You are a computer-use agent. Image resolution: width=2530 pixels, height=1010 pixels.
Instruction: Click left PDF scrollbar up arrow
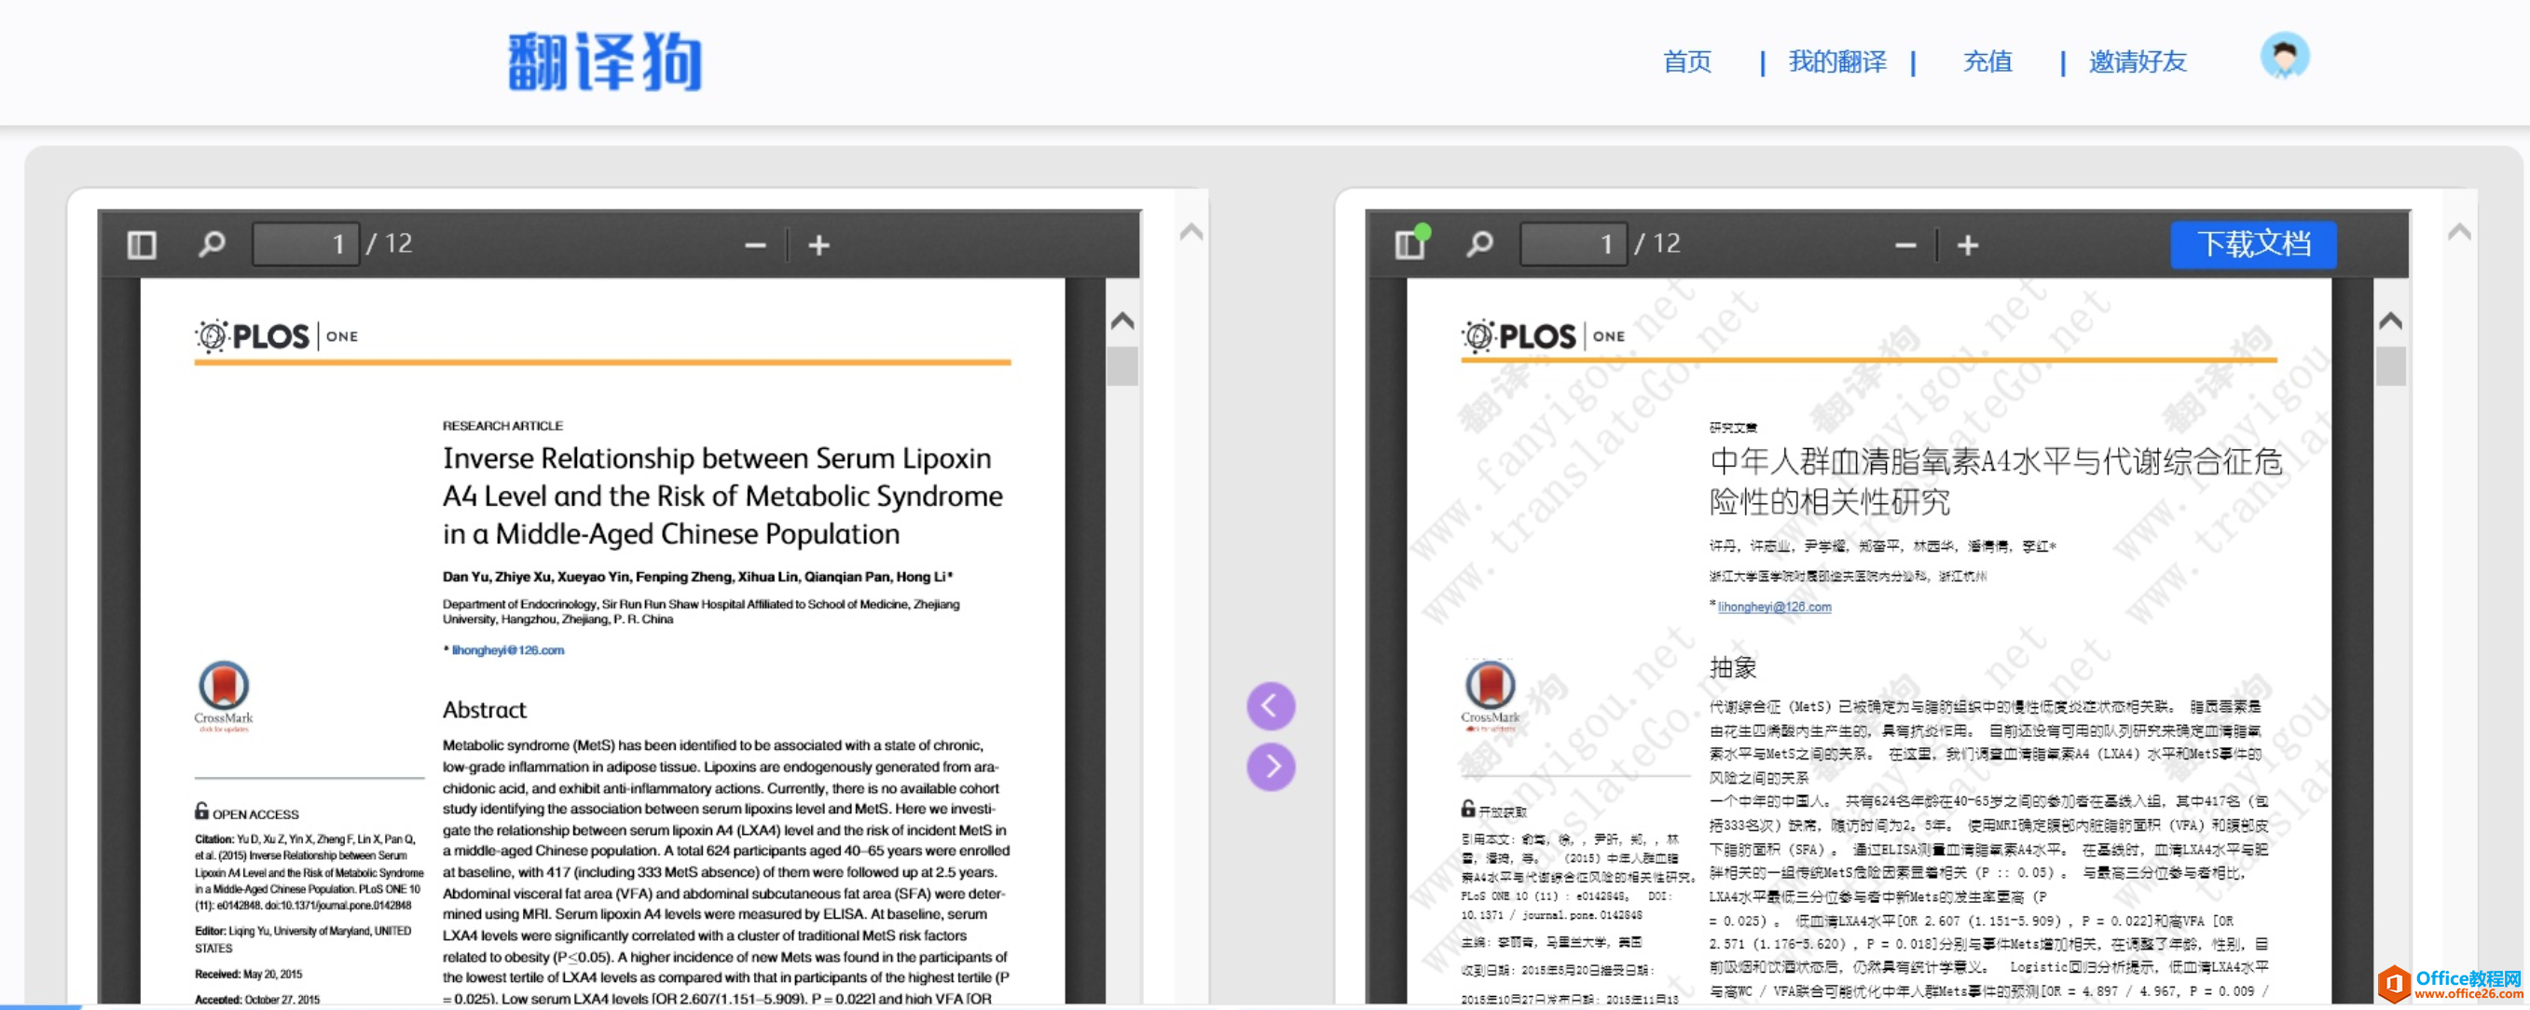(x=1122, y=321)
